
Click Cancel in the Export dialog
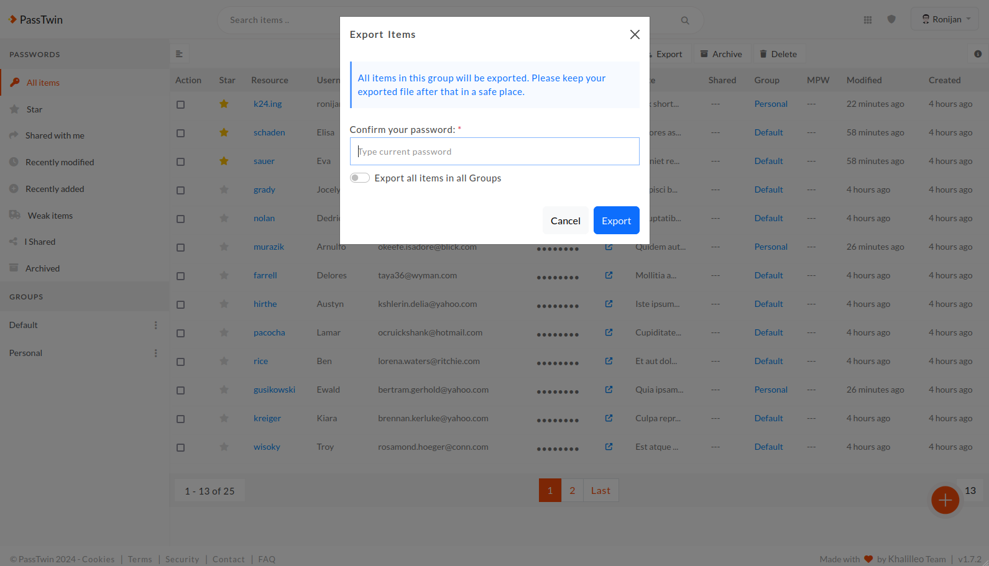(565, 221)
